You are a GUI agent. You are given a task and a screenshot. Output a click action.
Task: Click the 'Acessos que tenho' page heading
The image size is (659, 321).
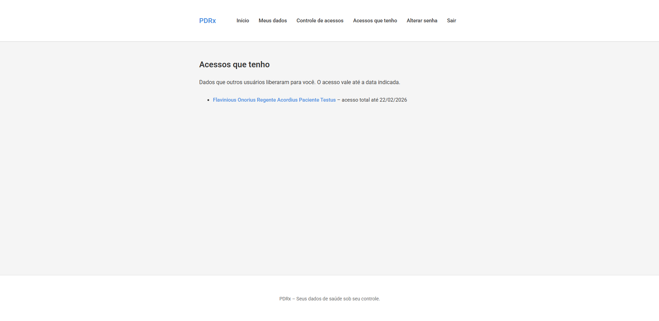pyautogui.click(x=235, y=65)
